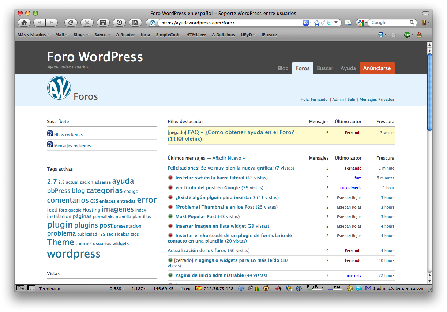Click the Gmail notifier icon in the status bar
This screenshot has width=447, height=312.
pos(368,288)
